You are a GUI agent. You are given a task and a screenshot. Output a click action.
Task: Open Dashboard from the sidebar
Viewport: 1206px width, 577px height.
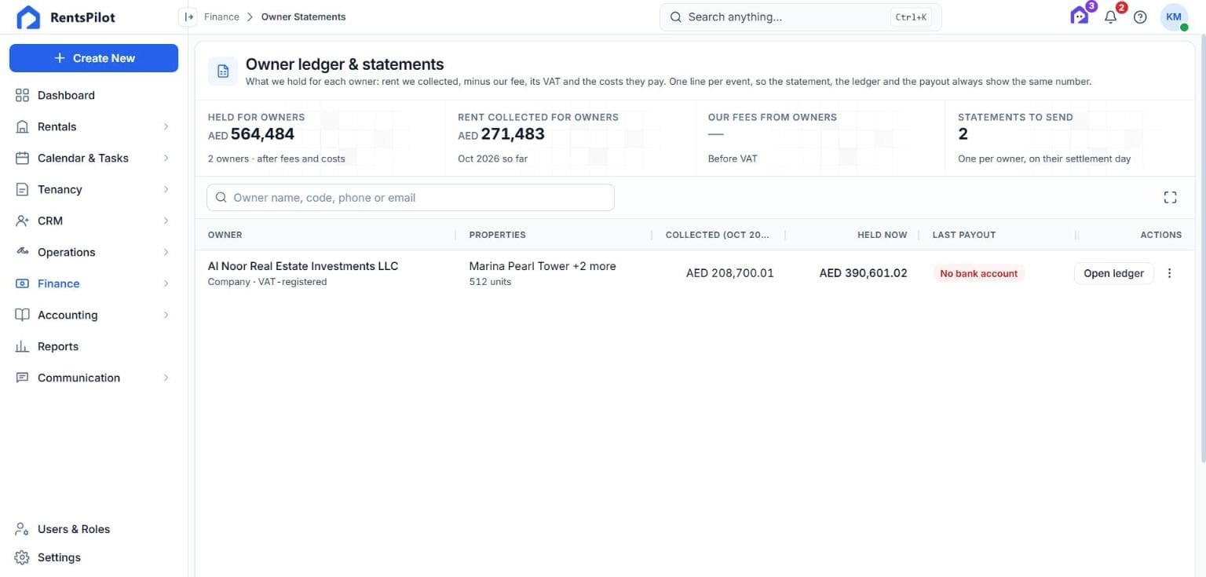(x=93, y=95)
